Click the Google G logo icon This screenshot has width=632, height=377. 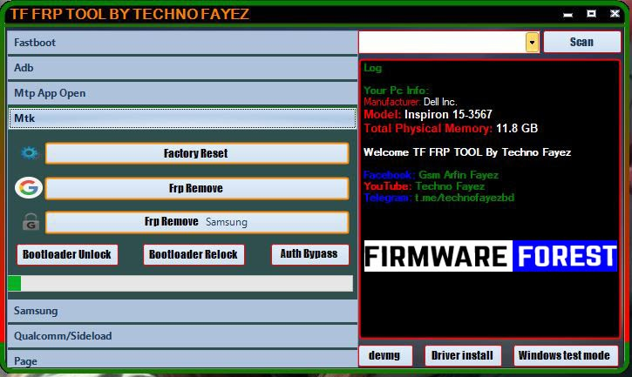point(29,188)
